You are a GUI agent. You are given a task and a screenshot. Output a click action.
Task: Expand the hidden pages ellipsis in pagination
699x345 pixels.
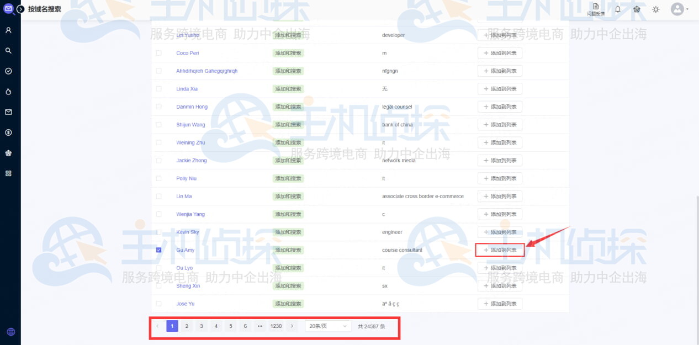260,326
